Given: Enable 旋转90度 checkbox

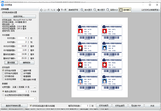Looking at the screenshot, I should (x=22, y=70).
